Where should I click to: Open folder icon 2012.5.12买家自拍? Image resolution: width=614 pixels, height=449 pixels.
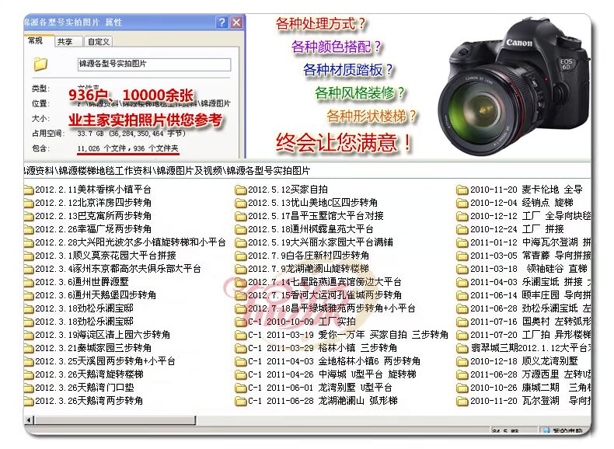point(240,190)
